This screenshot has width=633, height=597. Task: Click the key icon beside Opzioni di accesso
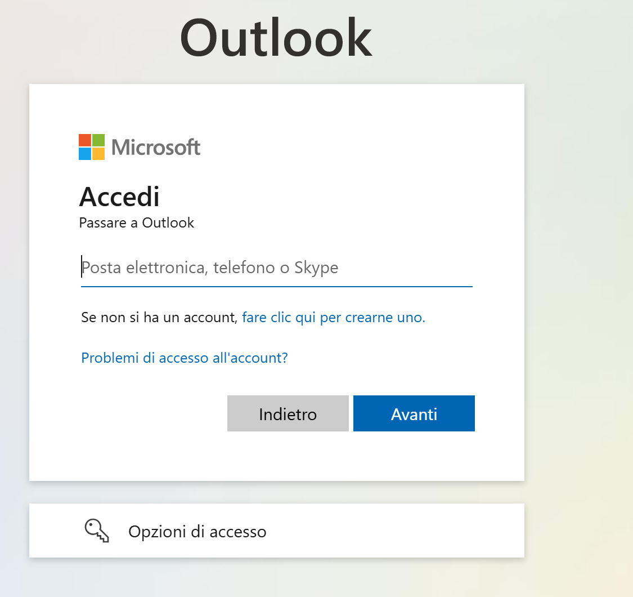tap(97, 531)
